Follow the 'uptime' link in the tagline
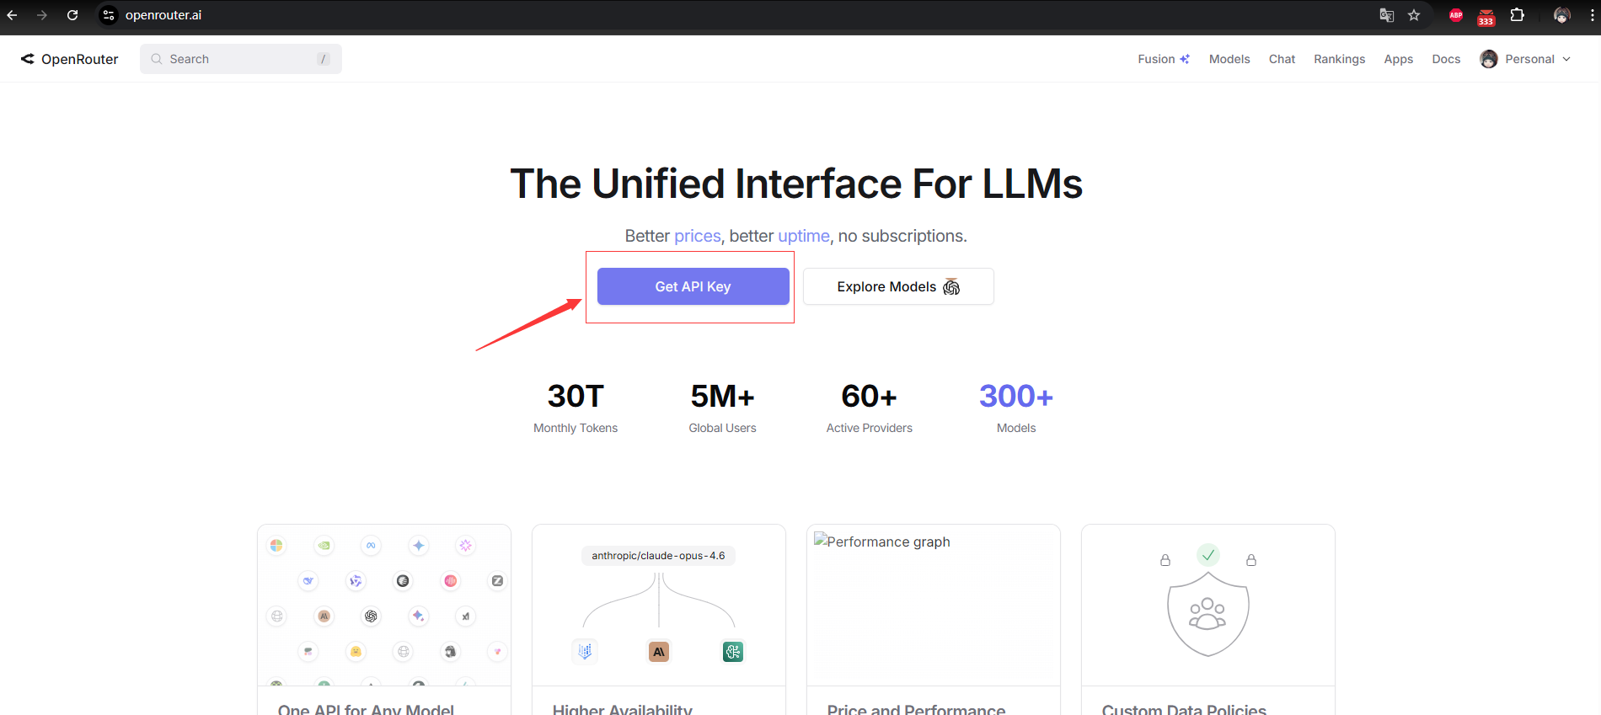Image resolution: width=1601 pixels, height=715 pixels. click(x=804, y=236)
